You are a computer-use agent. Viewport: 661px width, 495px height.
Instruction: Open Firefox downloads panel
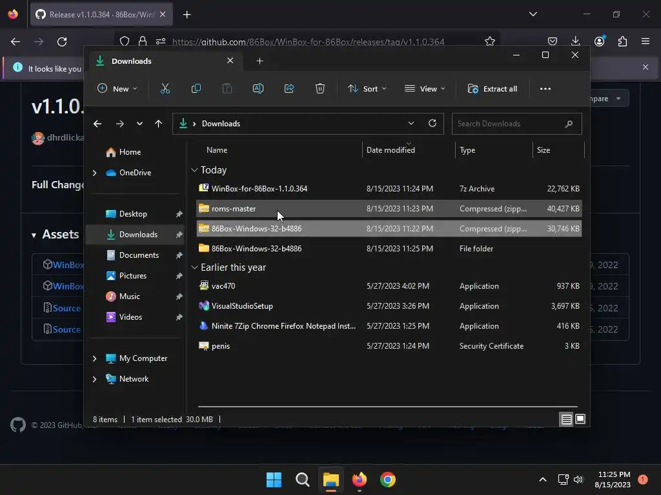pyautogui.click(x=575, y=41)
